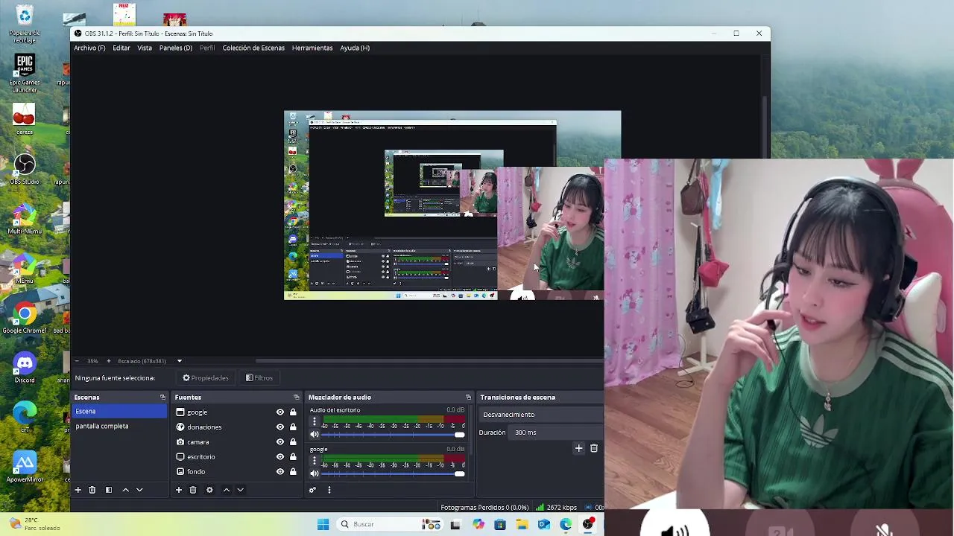Add a new scene with the plus icon
The image size is (954, 536).
78,490
